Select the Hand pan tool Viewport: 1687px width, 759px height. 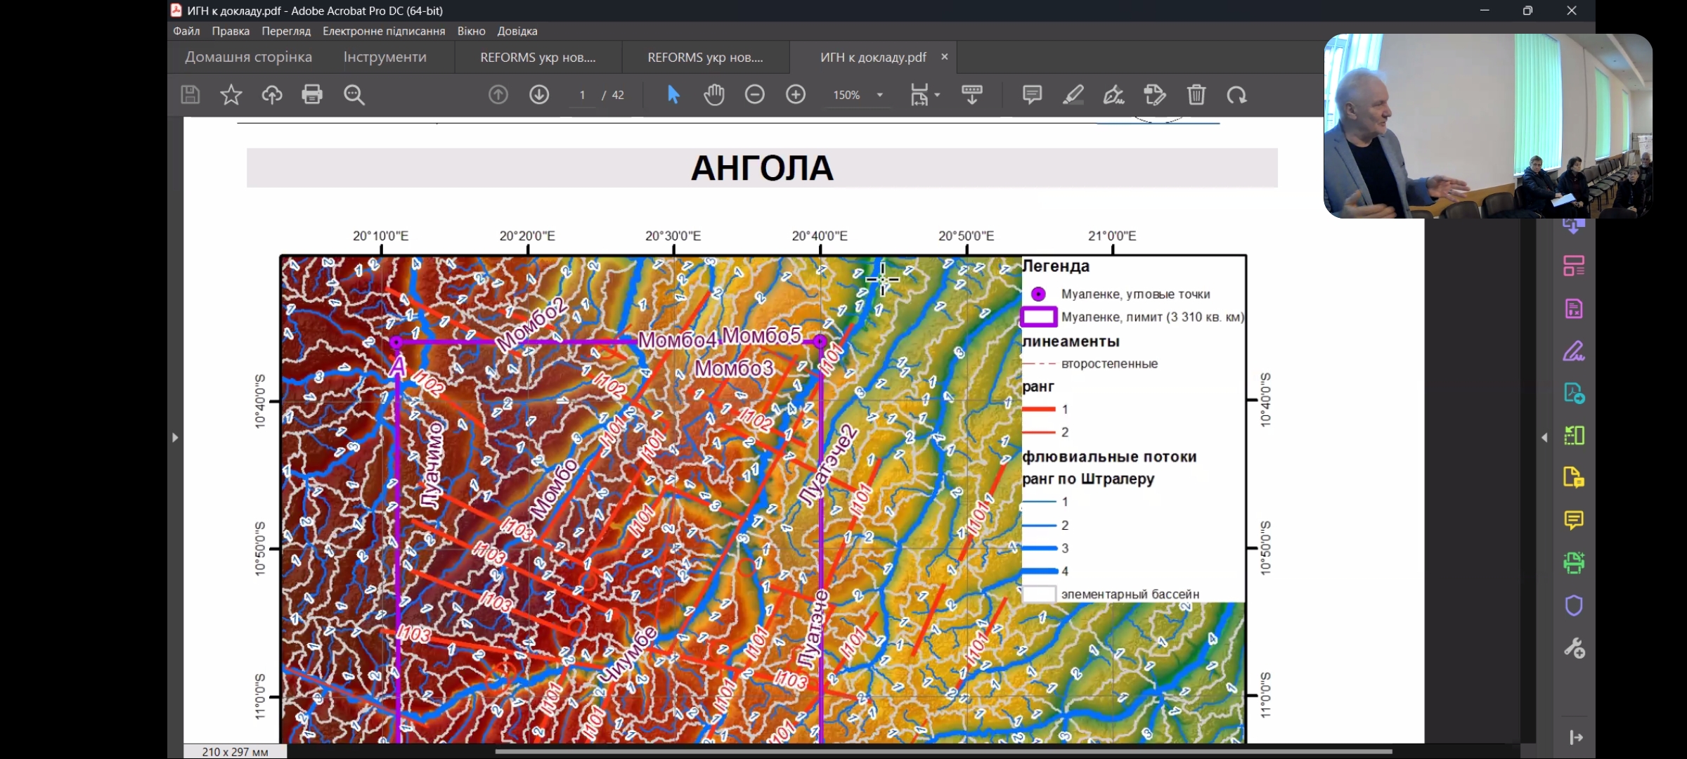coord(713,94)
